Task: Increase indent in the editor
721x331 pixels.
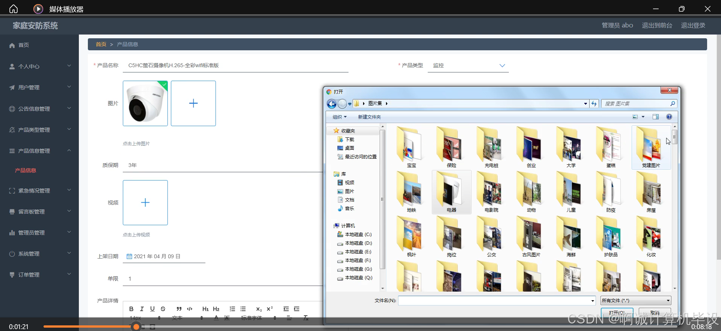Action: pyautogui.click(x=297, y=309)
